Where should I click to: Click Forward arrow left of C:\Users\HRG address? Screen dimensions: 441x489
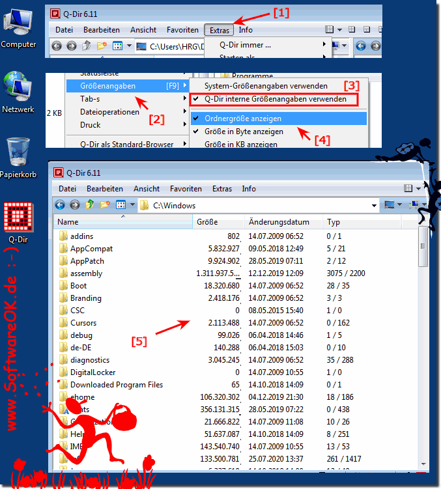tap(72, 46)
